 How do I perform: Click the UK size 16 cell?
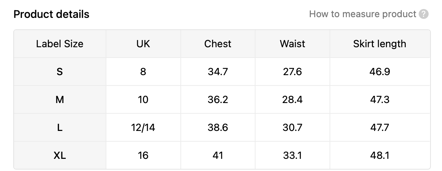pyautogui.click(x=143, y=155)
